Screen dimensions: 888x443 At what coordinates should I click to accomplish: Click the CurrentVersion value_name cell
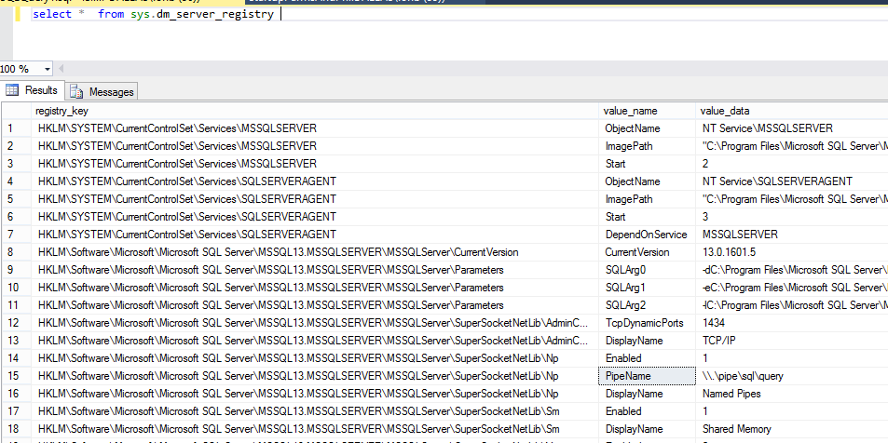(648, 252)
